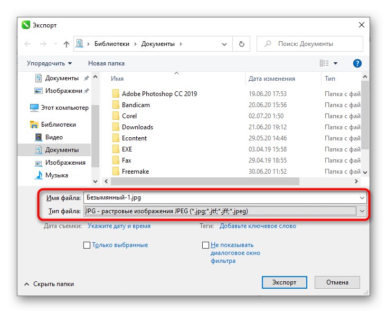387x313 pixels.
Task: Click the back navigation arrow
Action: point(27,44)
